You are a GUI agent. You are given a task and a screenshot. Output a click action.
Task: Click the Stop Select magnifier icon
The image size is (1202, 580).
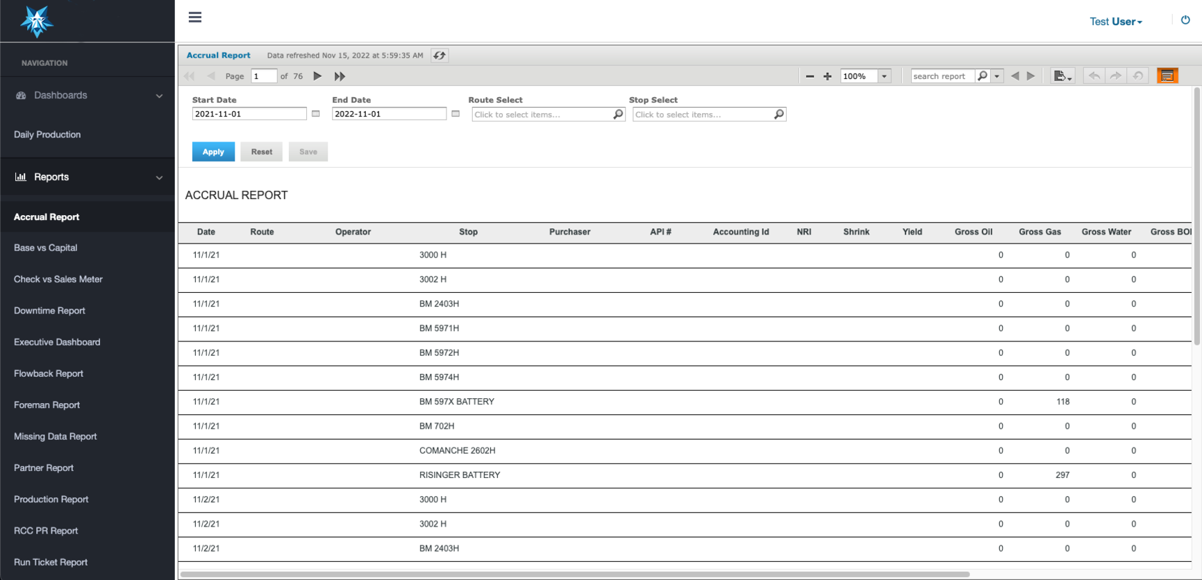pos(778,114)
